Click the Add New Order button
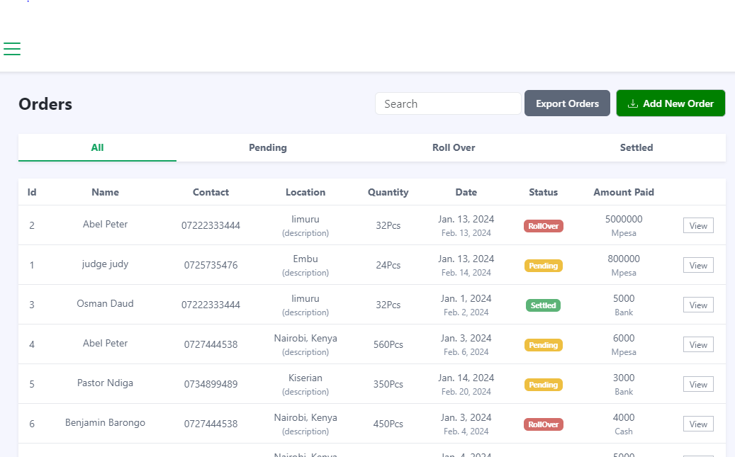 [671, 103]
